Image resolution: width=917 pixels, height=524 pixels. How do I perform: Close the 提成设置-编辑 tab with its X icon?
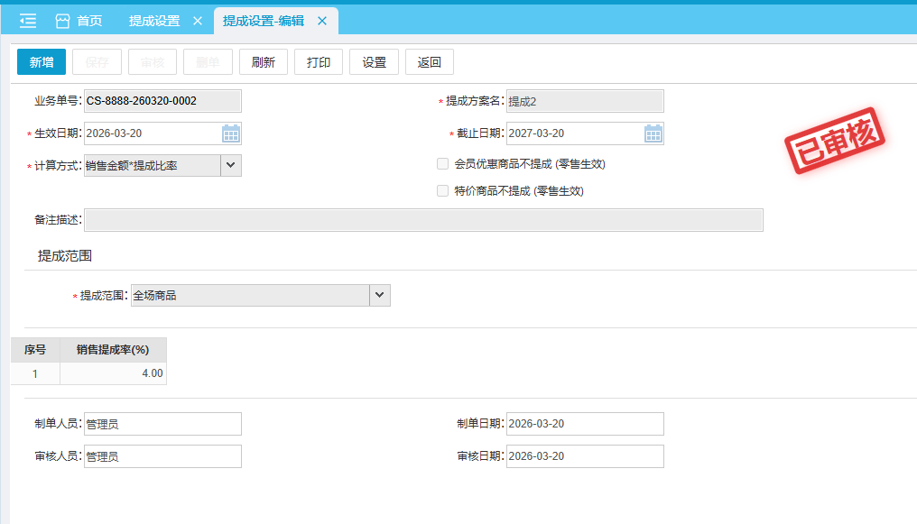(x=322, y=21)
